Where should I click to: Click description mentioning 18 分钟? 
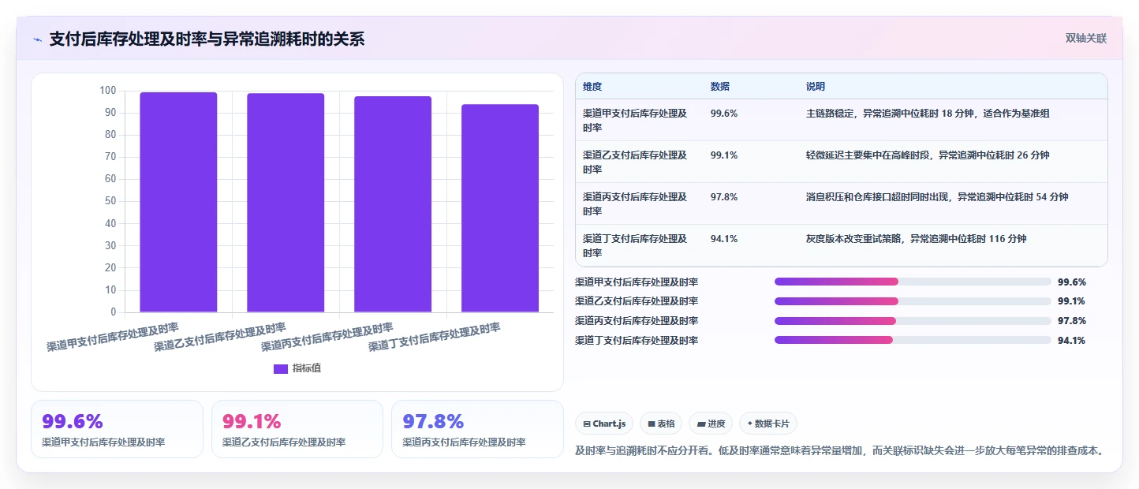pos(928,114)
